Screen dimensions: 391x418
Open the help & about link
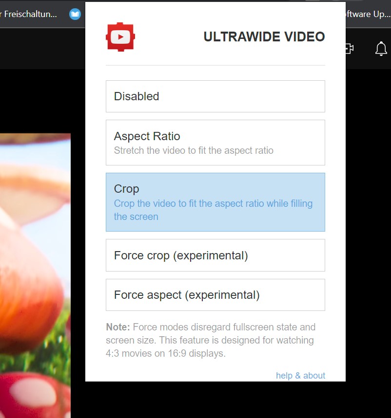[x=300, y=375]
